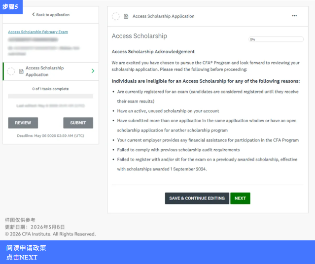Open Access Scholarship February Exam link
This screenshot has height=264, width=315.
[38, 32]
